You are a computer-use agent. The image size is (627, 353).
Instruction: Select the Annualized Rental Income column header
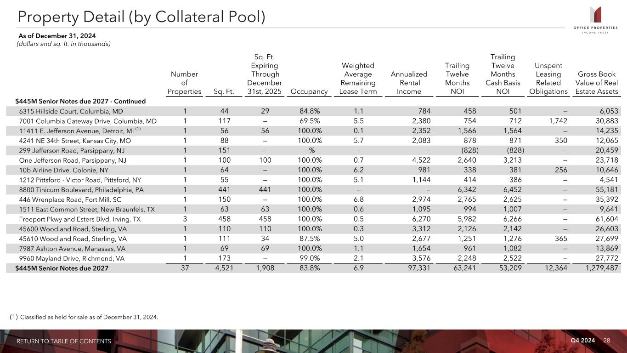click(409, 83)
